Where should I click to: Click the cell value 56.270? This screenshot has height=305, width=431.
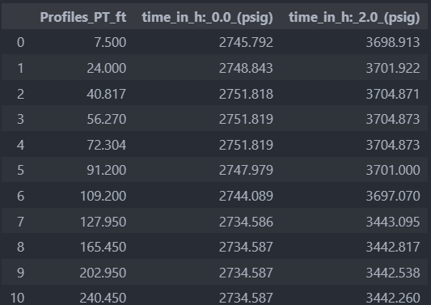click(107, 120)
